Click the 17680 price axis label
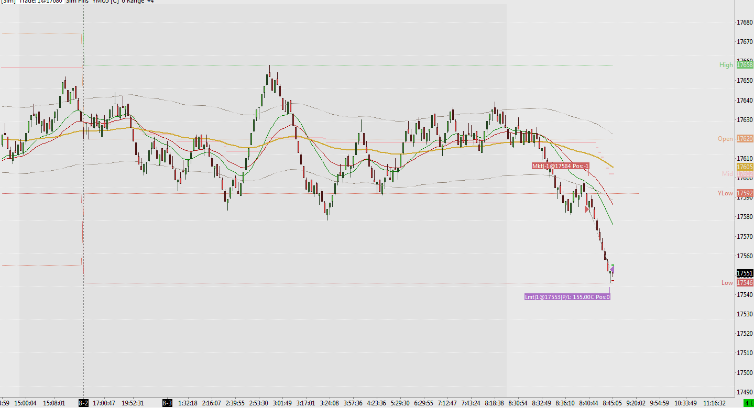Image resolution: width=754 pixels, height=408 pixels. pos(745,23)
